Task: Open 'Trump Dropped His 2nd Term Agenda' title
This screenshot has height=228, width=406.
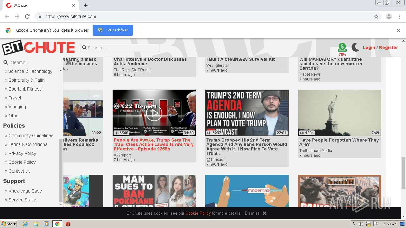Action: [x=246, y=147]
